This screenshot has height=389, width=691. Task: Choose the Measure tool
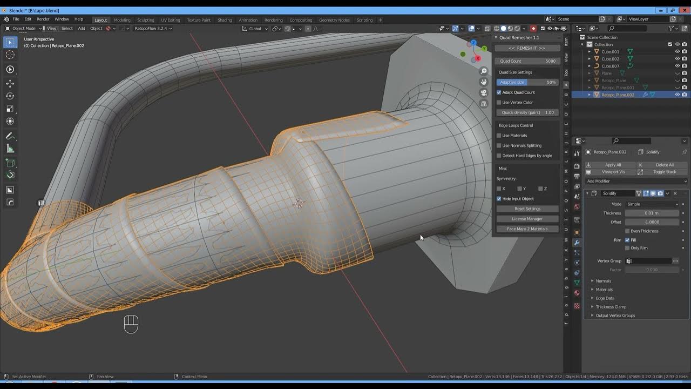click(10, 149)
